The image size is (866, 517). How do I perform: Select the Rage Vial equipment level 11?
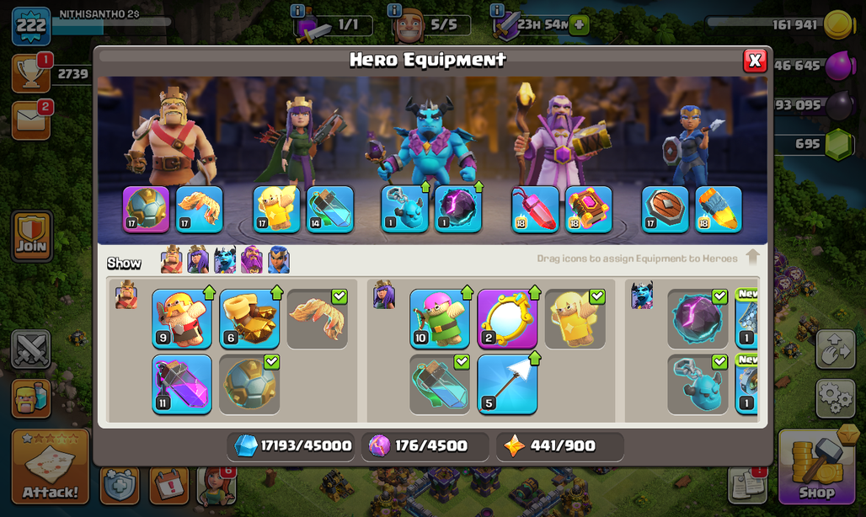[x=182, y=384]
